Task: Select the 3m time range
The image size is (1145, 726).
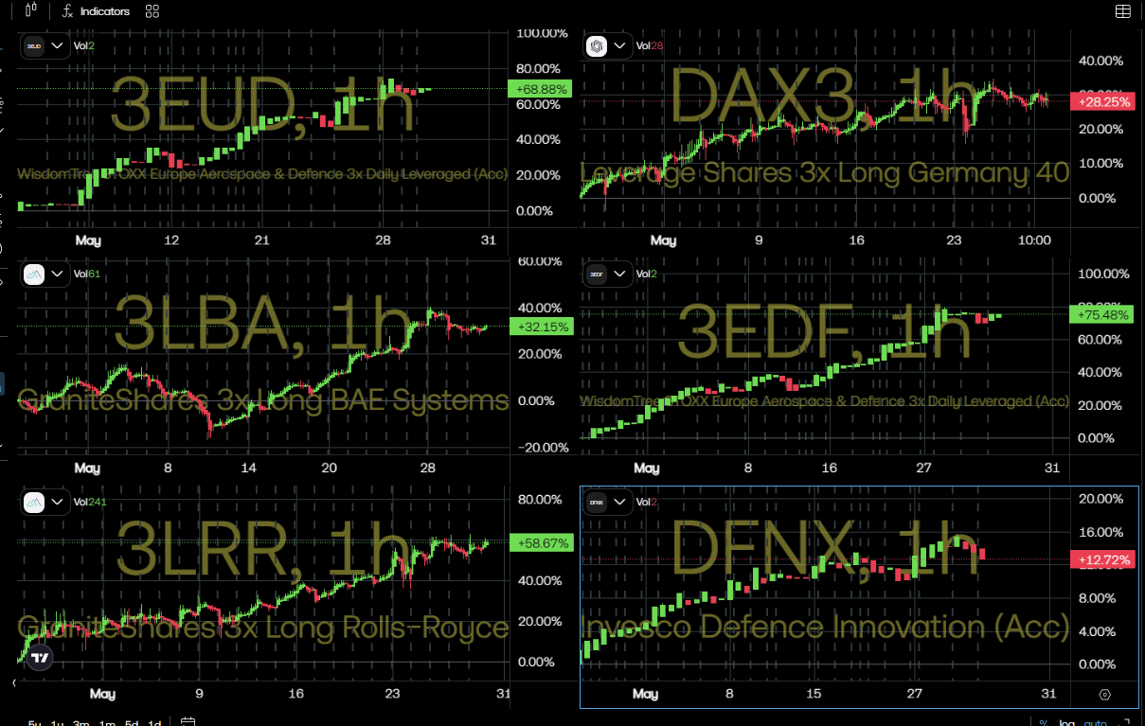Action: pyautogui.click(x=81, y=722)
